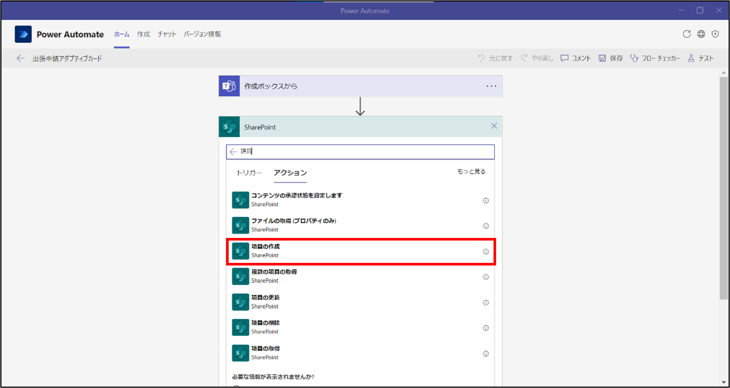
Task: Close the SharePoint action panel
Action: click(494, 126)
